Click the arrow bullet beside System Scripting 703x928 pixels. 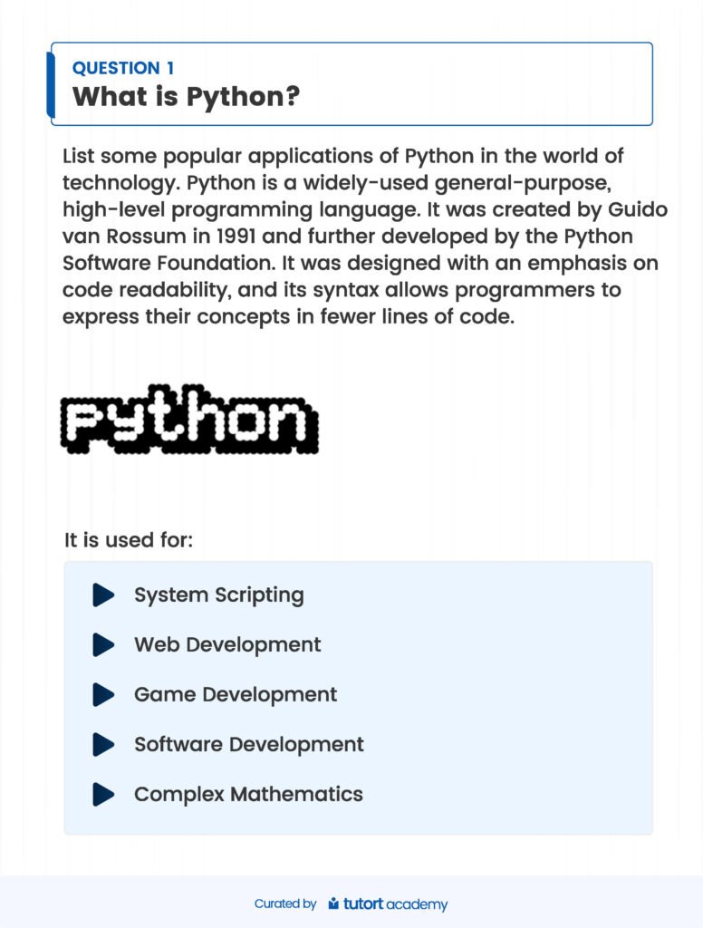pos(103,595)
